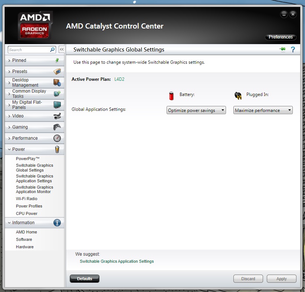The width and height of the screenshot is (305, 292).
Task: Minimize the Catalyst Control Center window
Action: pos(284,14)
